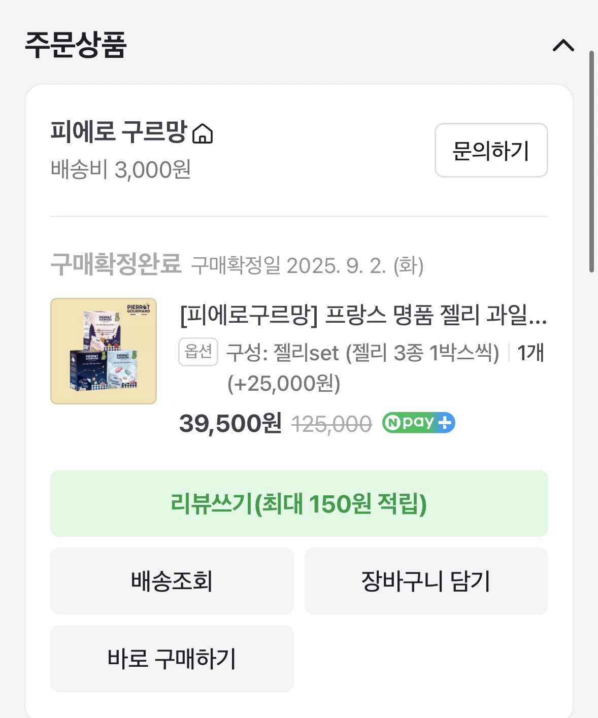Tap the 옵션 label badge
This screenshot has height=718, width=598.
point(198,352)
